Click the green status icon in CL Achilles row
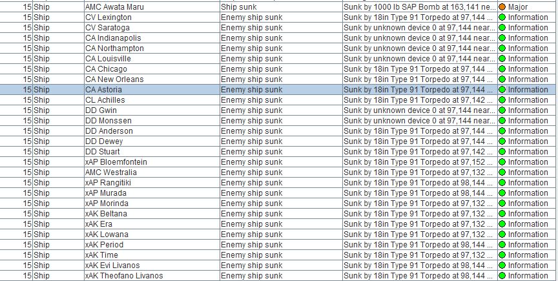This screenshot has width=558, height=281. [502, 99]
